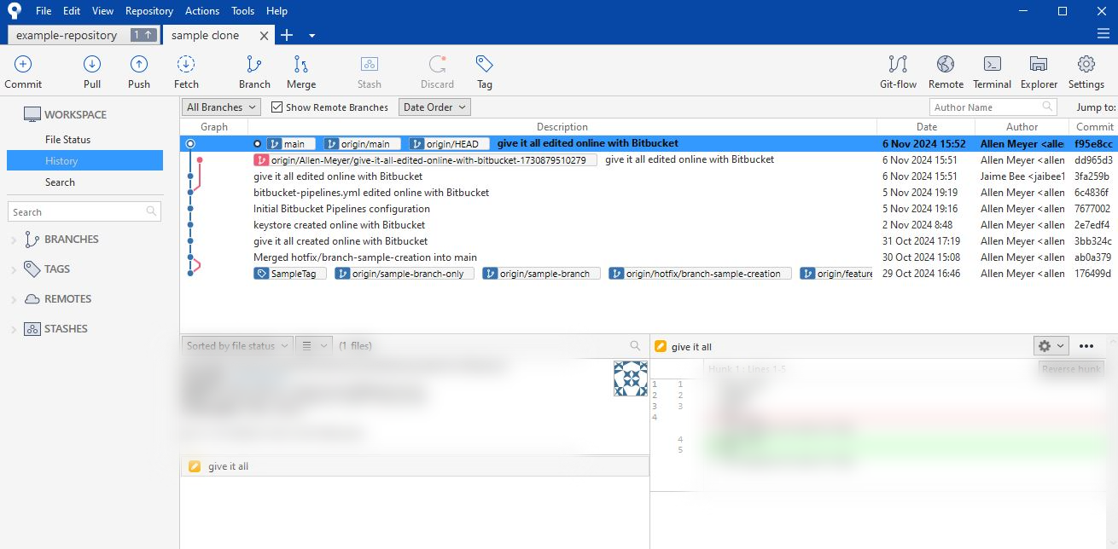Screen dimensions: 1118x549
Task: Click the Commit toolbar icon
Action: click(23, 64)
